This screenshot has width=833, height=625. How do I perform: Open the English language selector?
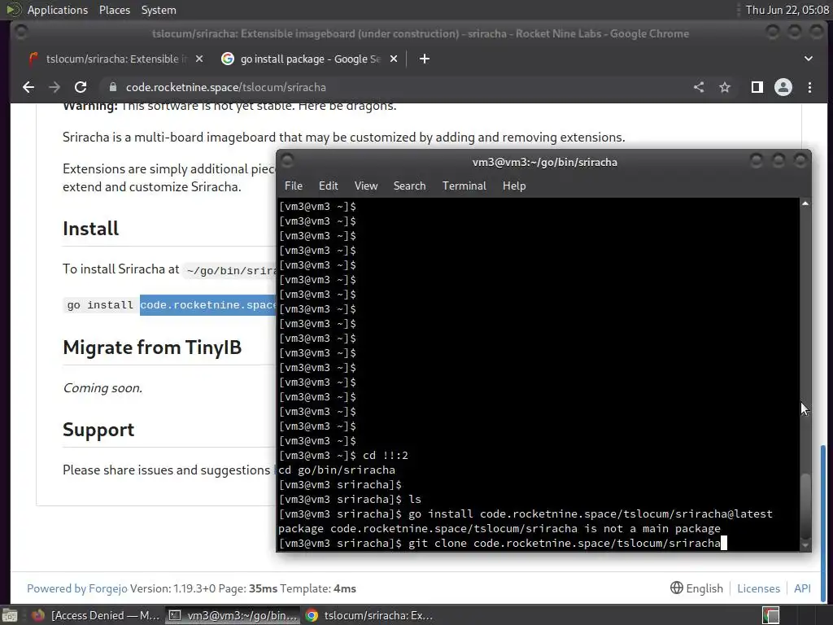(x=696, y=588)
